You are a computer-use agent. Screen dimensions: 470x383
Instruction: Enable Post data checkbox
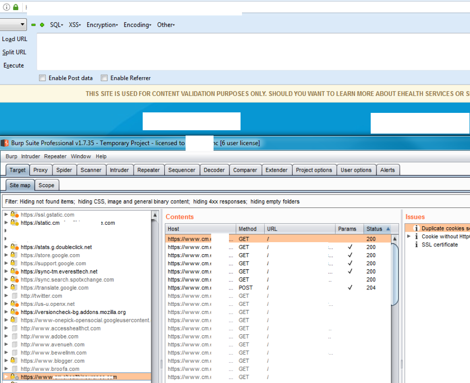point(42,78)
